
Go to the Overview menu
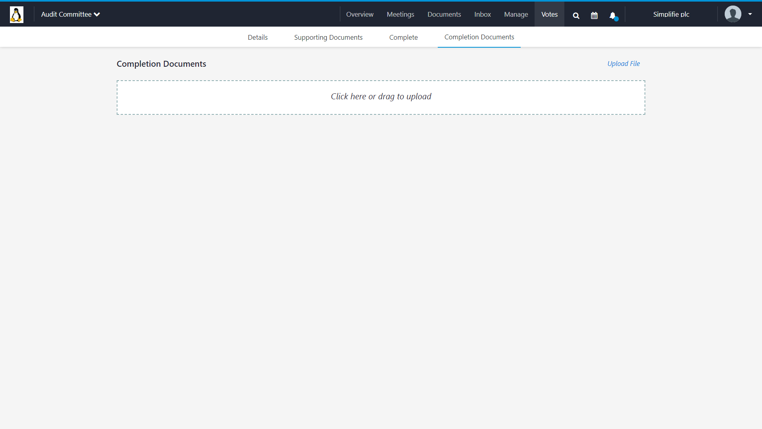360,14
